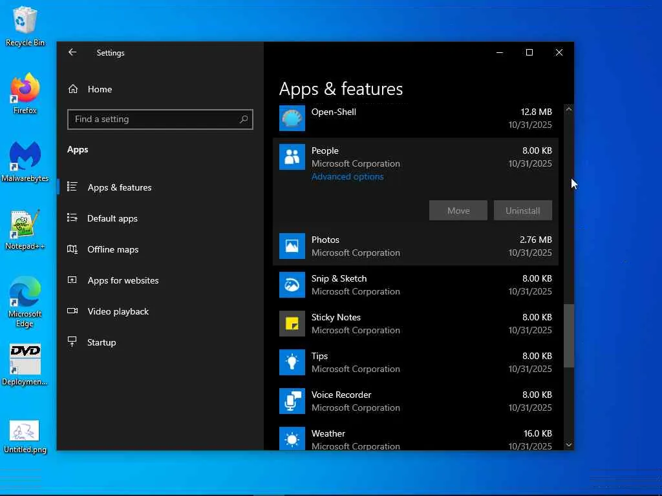
Task: Click the Move button for People
Action: click(x=458, y=211)
